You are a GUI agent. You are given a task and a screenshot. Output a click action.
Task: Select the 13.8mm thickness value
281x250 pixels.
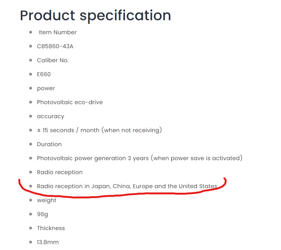point(48,242)
